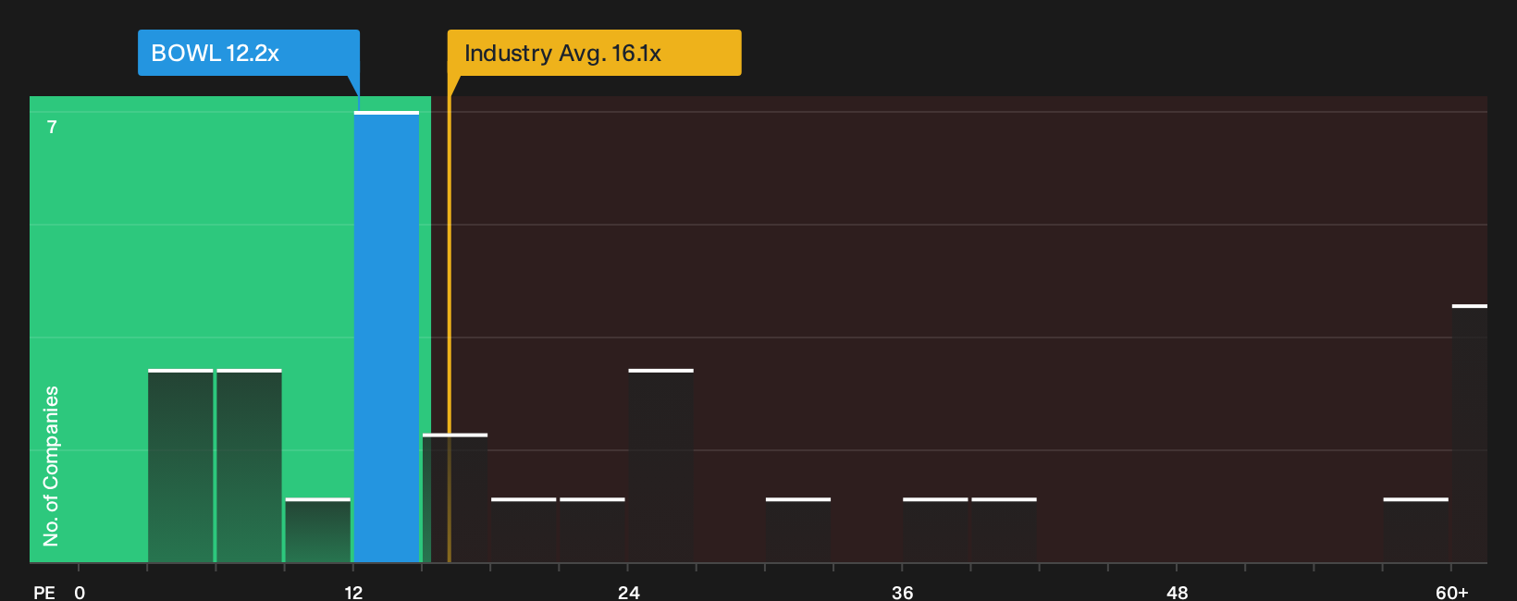Click the x-axis label 60+

[1452, 593]
